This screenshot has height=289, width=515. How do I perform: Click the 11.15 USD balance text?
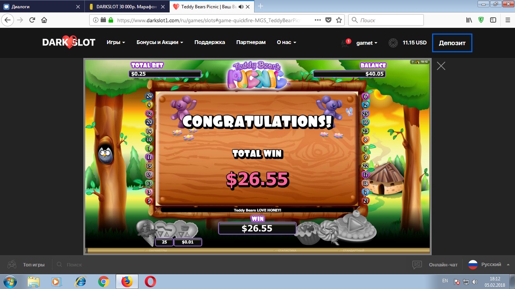tap(414, 43)
